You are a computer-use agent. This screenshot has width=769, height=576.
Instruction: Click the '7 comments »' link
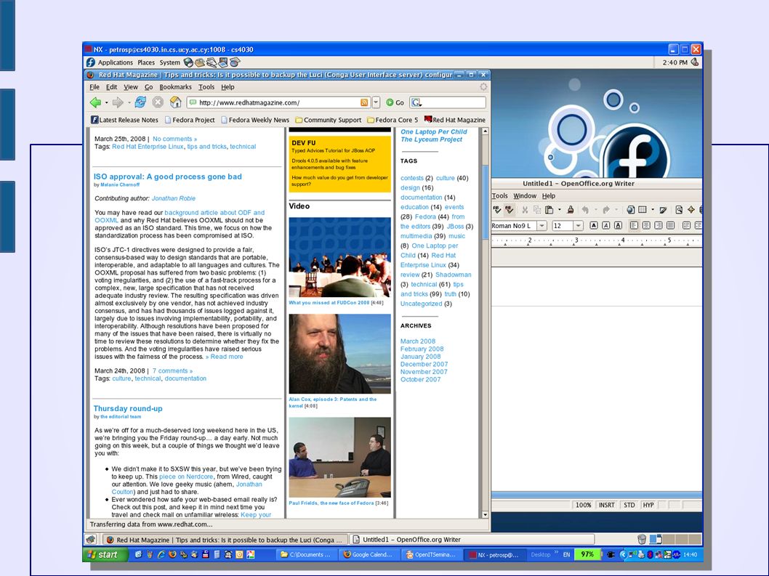click(173, 370)
